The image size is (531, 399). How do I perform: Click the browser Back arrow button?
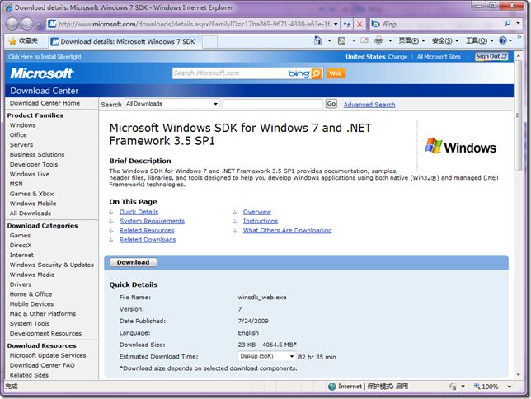click(12, 24)
